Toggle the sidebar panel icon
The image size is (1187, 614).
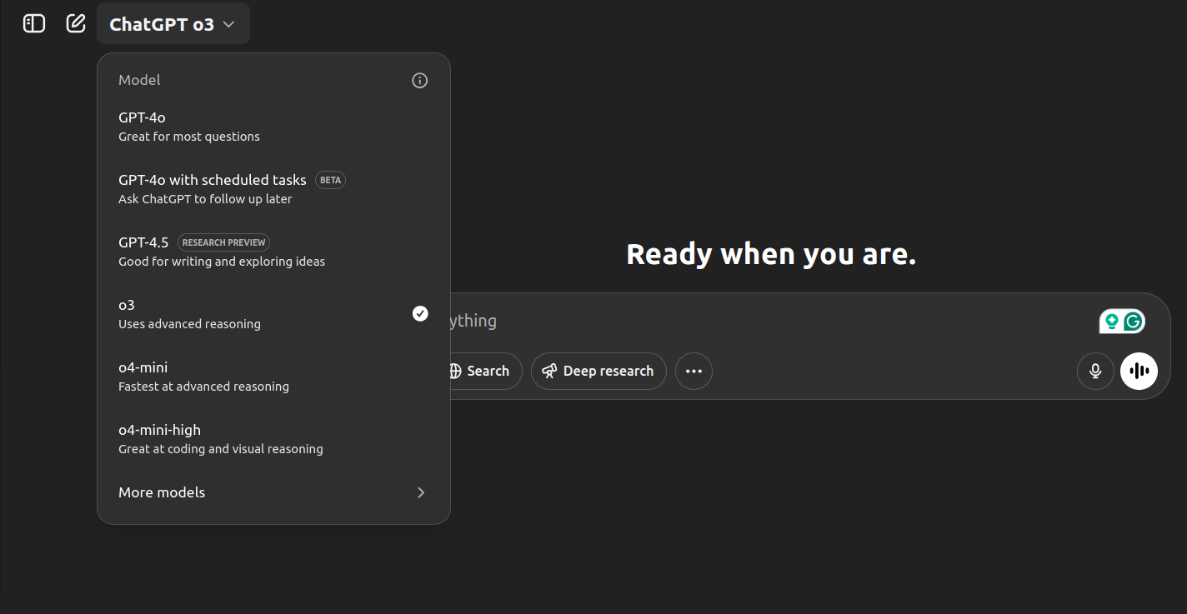34,23
